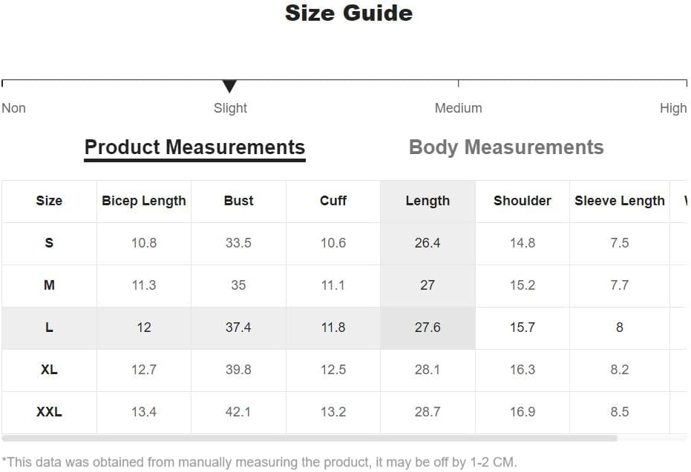Click the Slight stretch label
Viewport: 691px width, 472px height.
pyautogui.click(x=230, y=108)
